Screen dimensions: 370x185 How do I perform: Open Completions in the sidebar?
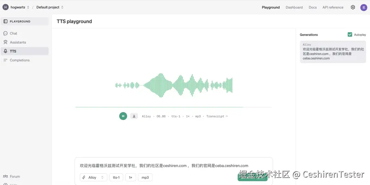pos(25,60)
